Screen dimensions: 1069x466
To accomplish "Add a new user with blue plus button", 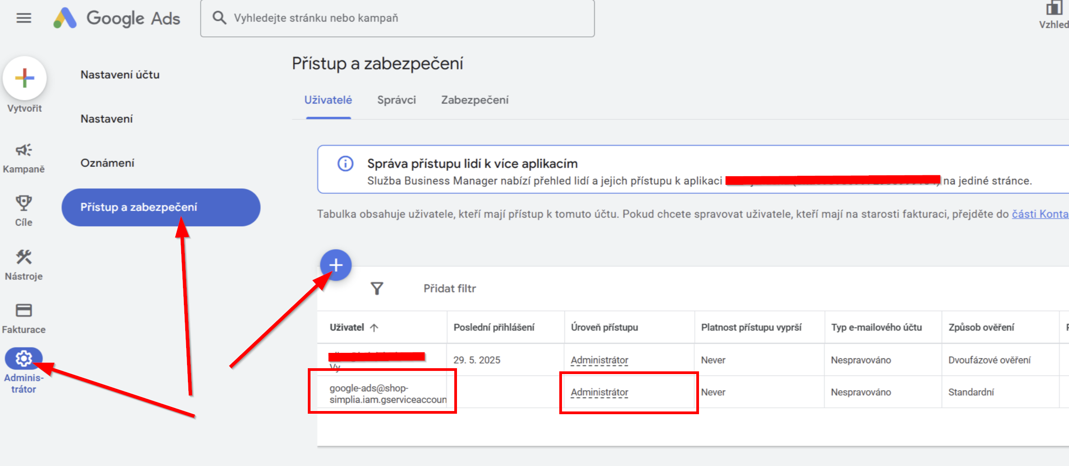I will 336,265.
